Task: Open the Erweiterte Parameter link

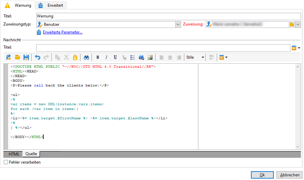Action: [x=63, y=32]
